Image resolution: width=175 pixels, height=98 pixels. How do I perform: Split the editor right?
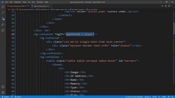click(x=169, y=6)
